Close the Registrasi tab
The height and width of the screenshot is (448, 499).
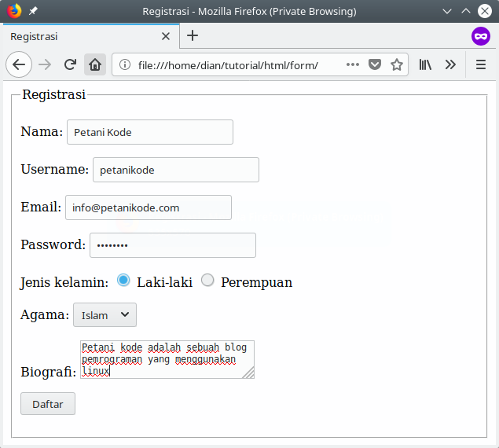[166, 36]
